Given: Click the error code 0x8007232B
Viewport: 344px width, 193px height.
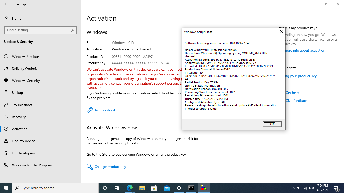Looking at the screenshot, I should coord(96,88).
